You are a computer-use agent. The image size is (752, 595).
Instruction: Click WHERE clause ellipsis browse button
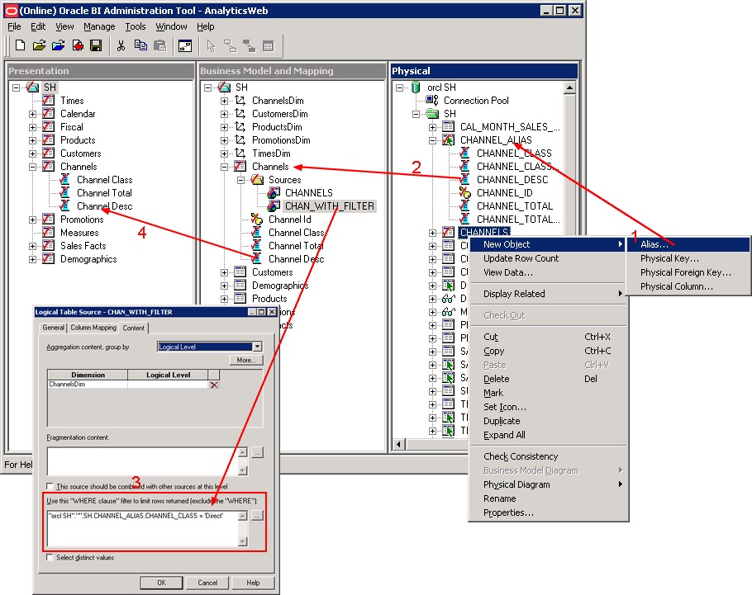pyautogui.click(x=257, y=516)
